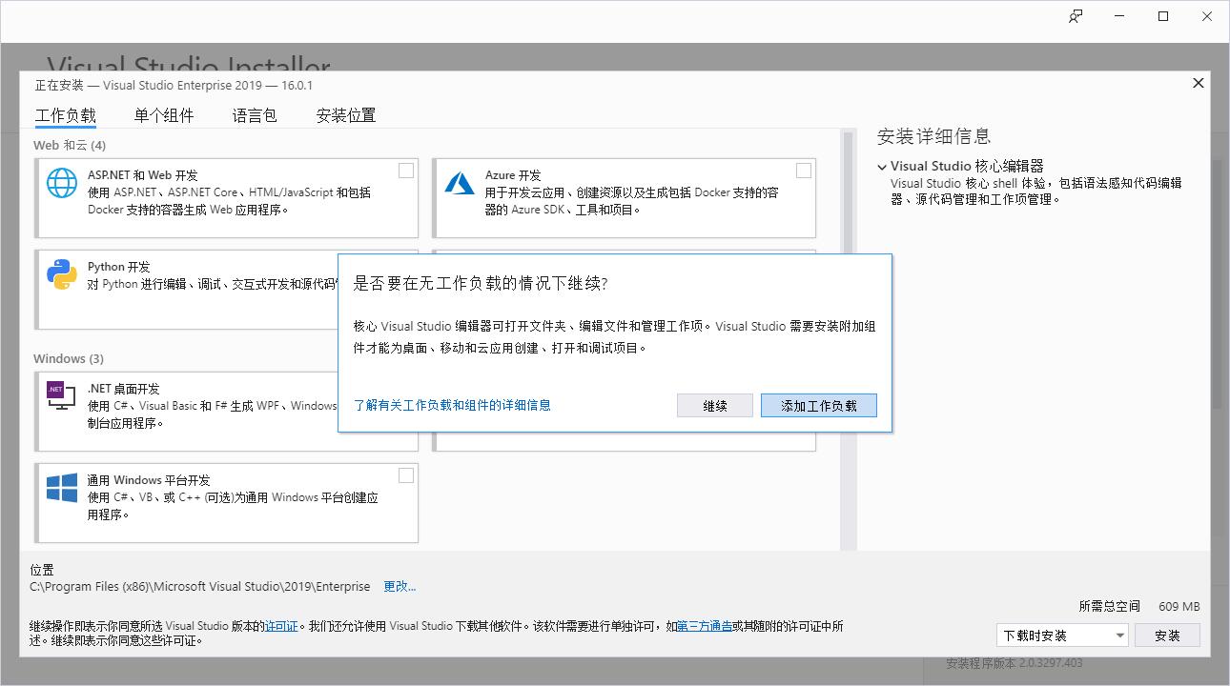
Task: Click the ASP.NET and Web globe icon
Action: point(62,182)
